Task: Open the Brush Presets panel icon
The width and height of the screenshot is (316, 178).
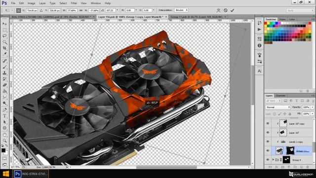Action: [259, 61]
